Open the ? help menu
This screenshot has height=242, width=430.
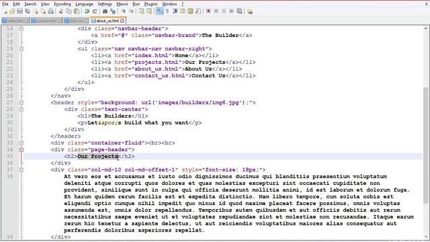tap(182, 4)
